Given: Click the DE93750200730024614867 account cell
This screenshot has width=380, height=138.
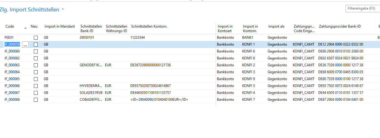Looking at the screenshot, I should (x=150, y=86).
